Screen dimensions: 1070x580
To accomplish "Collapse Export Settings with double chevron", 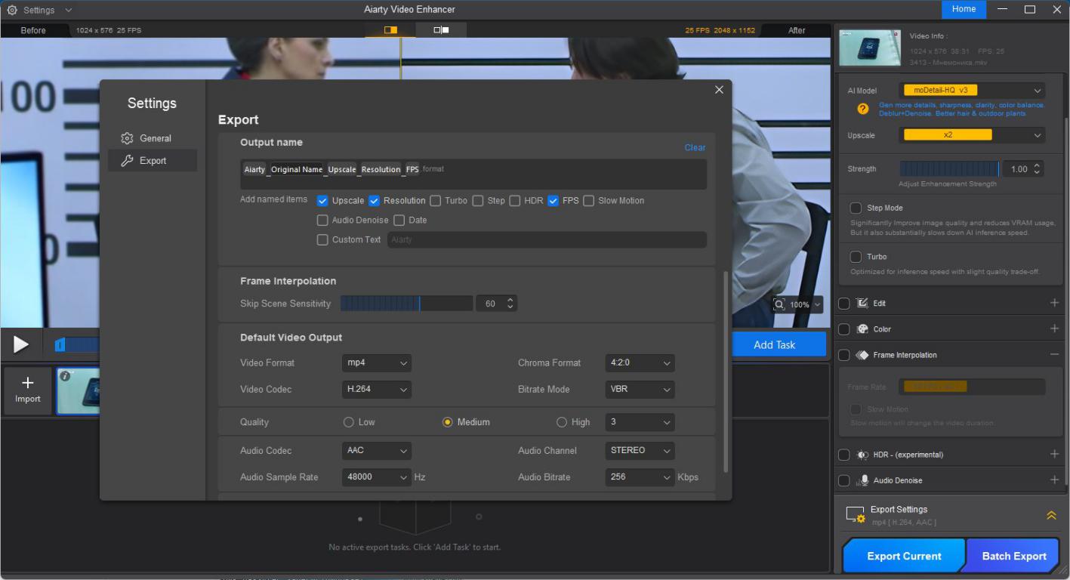I will click(x=1050, y=515).
